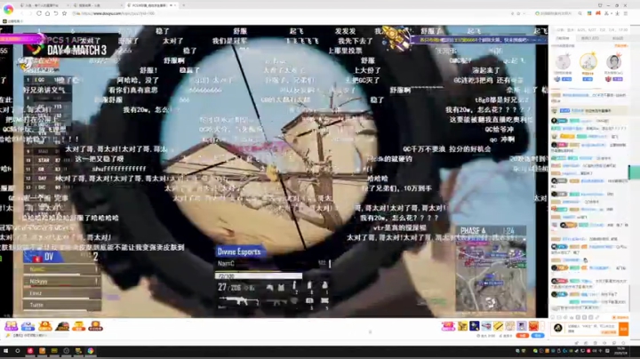
Task: Click the browser search magnifier icon
Action: coord(580,13)
